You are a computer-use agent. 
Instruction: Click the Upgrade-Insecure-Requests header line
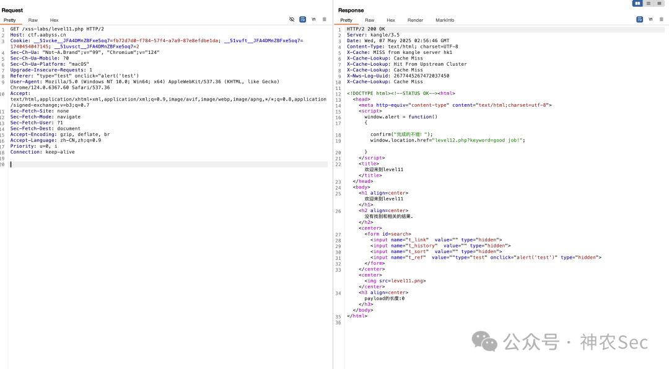pos(51,70)
